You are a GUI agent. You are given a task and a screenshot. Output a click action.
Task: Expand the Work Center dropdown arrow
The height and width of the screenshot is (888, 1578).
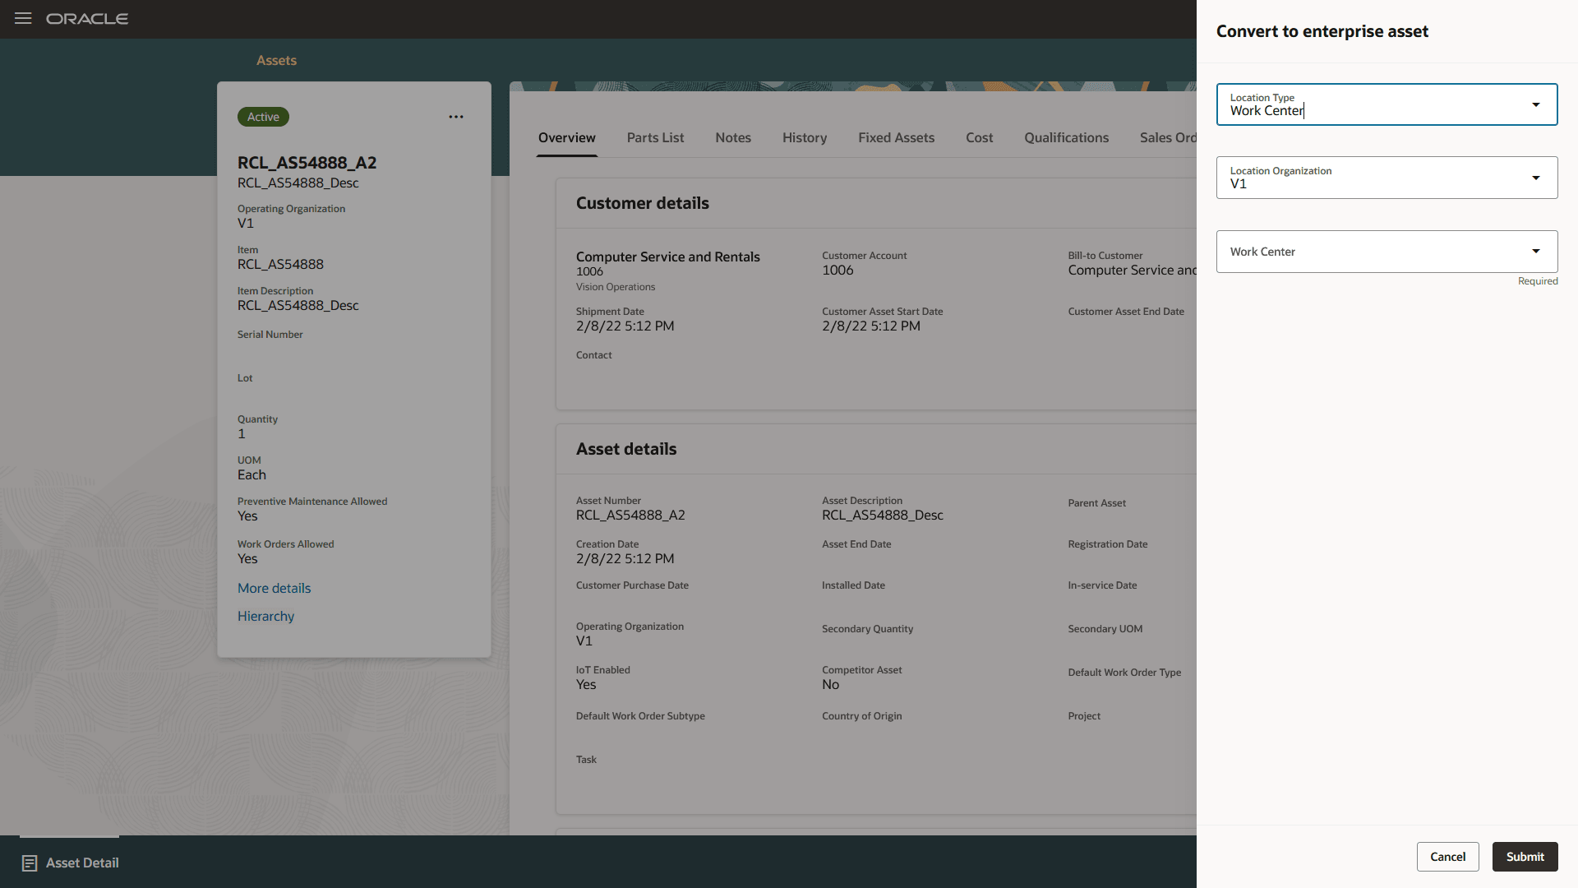1535,252
